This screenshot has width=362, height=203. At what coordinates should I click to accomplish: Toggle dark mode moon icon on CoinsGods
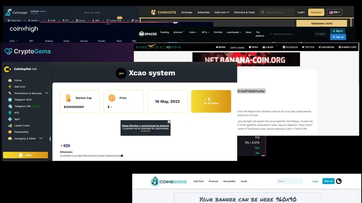click(339, 181)
